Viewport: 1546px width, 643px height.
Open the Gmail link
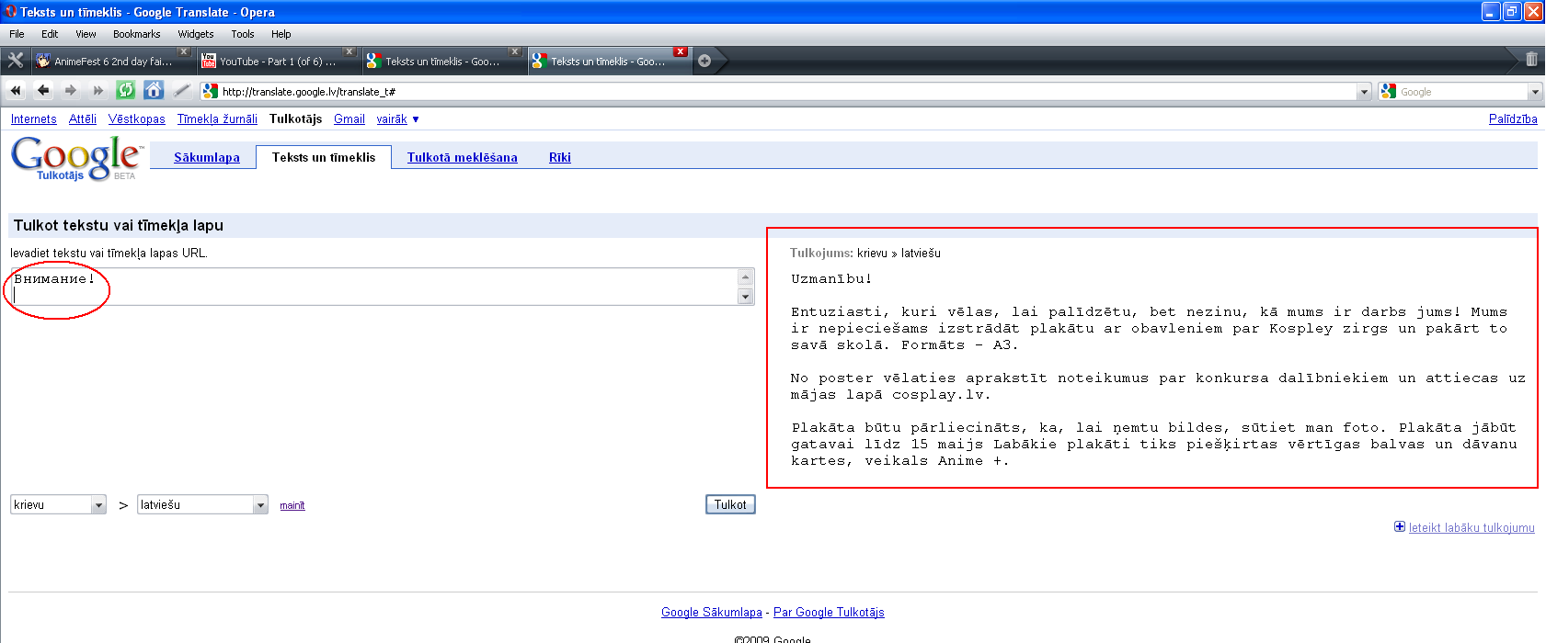tap(349, 118)
